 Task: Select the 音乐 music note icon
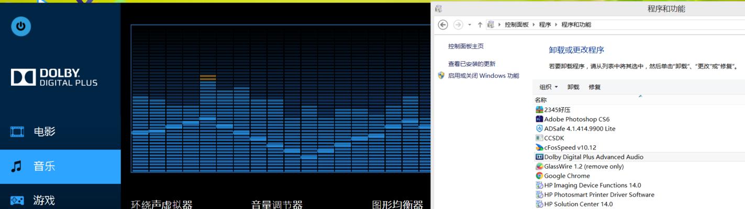point(17,167)
